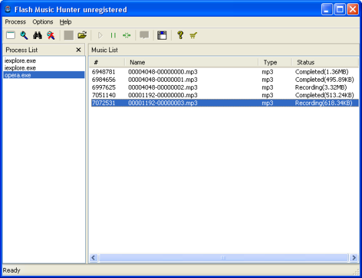This screenshot has height=278, width=362.
Task: Sort by the Name column header
Action: [191, 62]
